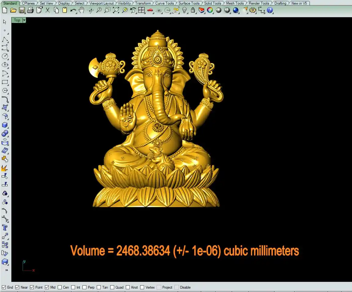The width and height of the screenshot is (352, 292).
Task: Click the lock objects padlock icon
Action: pyautogui.click(x=193, y=10)
